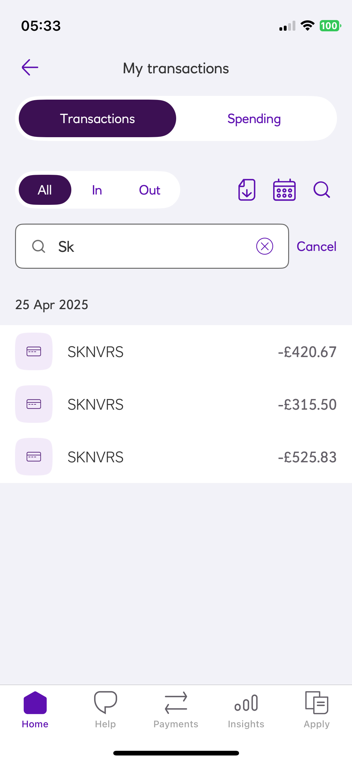This screenshot has height=763, width=352.
Task: Click into the search field containing Sk
Action: click(x=150, y=247)
